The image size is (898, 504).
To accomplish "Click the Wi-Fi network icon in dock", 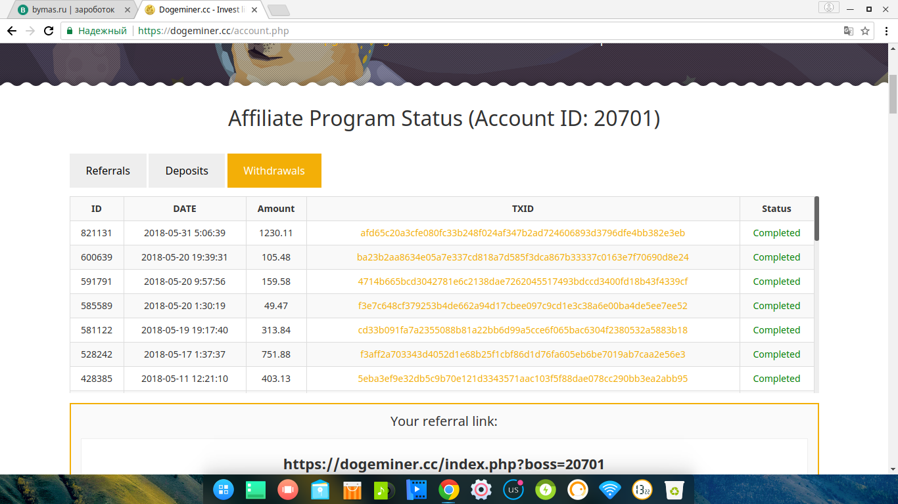I will 610,489.
